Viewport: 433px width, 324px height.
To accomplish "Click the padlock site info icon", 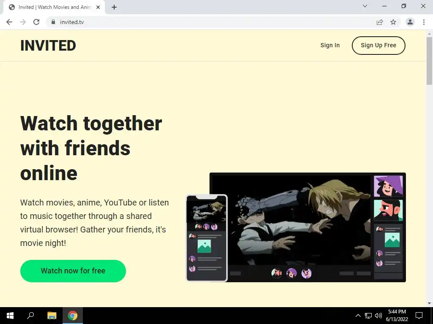I will tap(53, 22).
